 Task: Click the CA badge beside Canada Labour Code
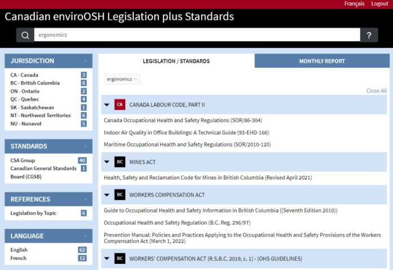120,105
